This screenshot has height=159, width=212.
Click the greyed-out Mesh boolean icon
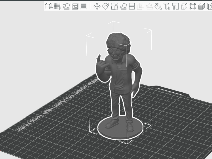140,6
